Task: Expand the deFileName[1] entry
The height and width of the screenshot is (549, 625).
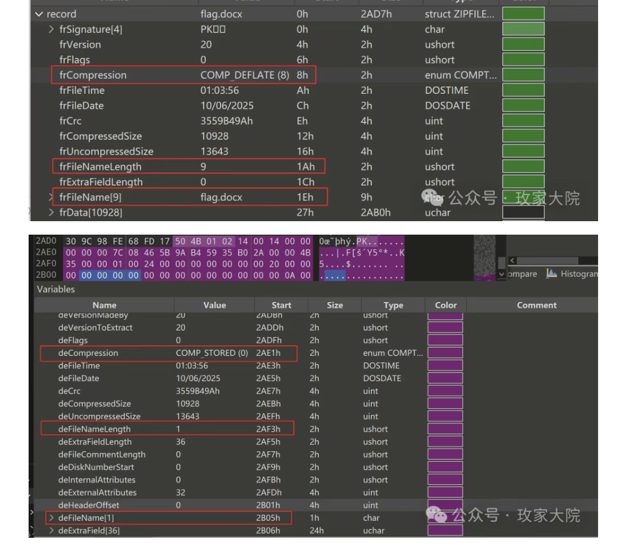Action: pyautogui.click(x=52, y=518)
